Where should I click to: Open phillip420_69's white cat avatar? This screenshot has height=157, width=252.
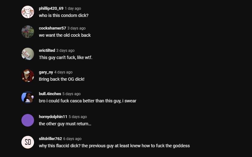(x=28, y=12)
